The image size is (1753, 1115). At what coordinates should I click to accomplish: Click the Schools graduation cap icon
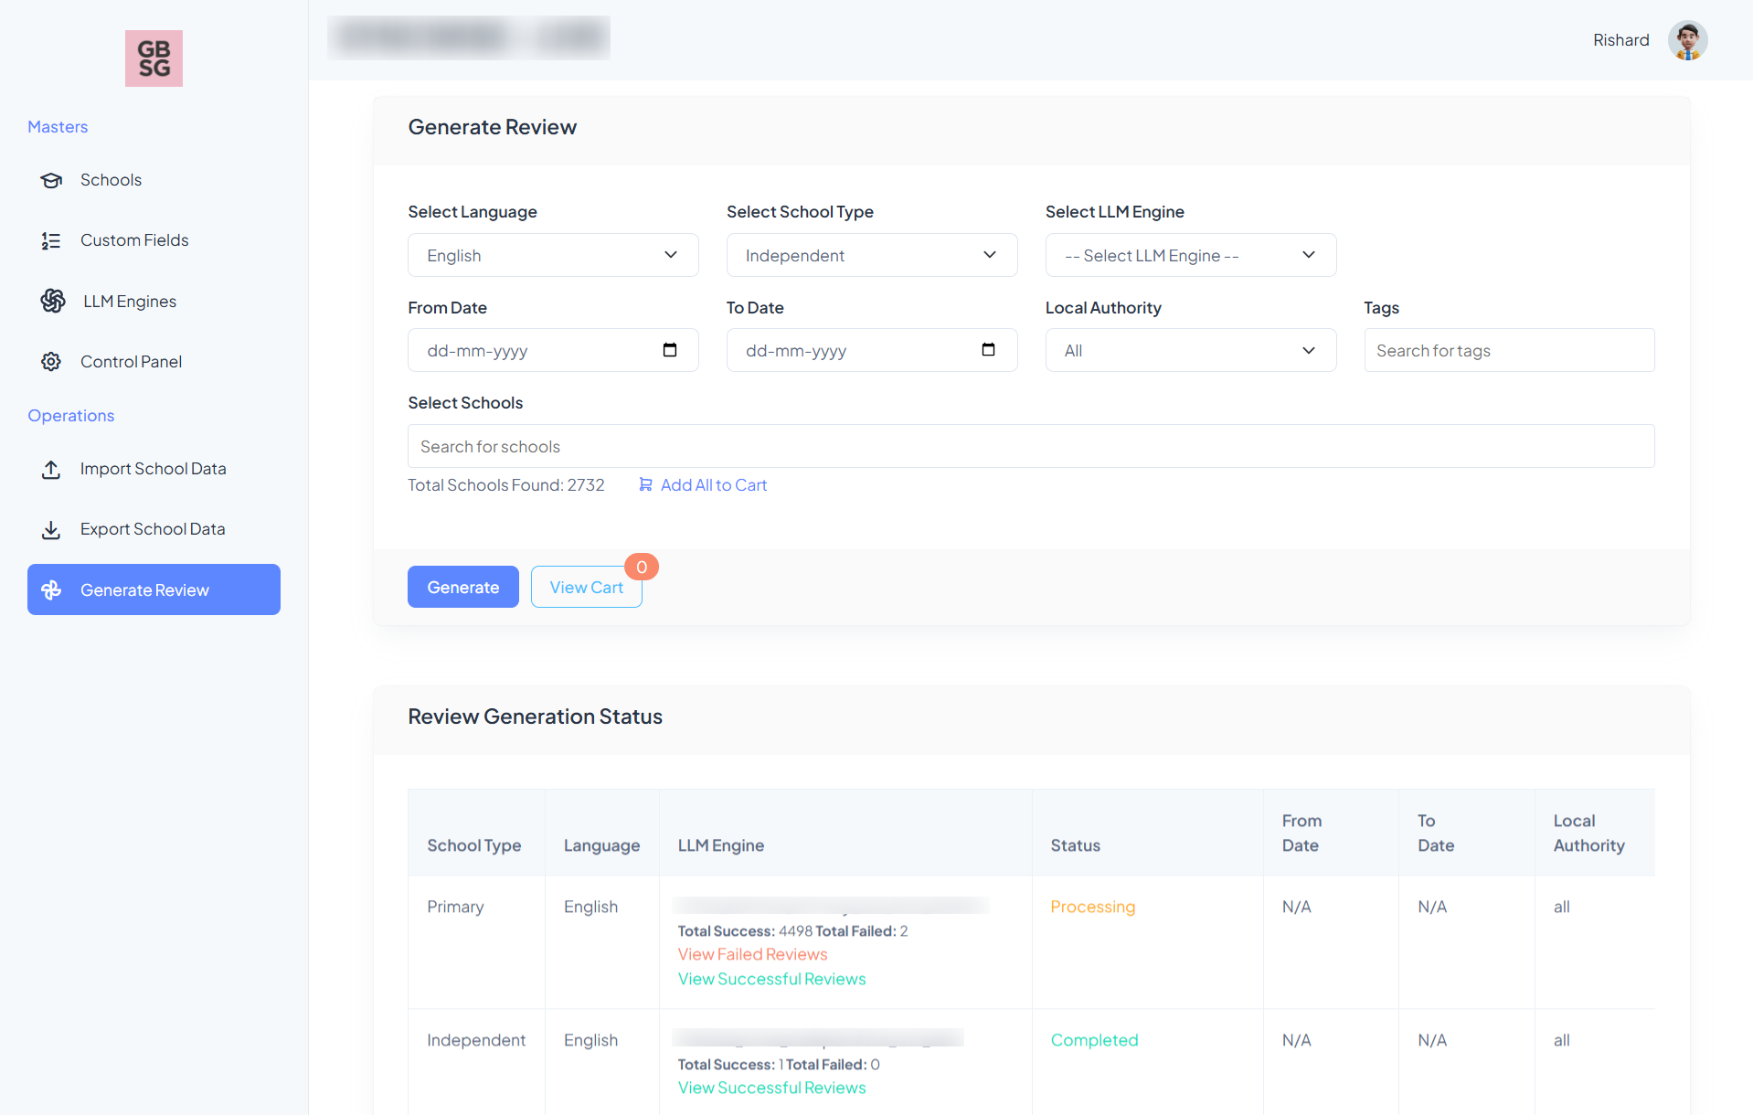coord(51,180)
